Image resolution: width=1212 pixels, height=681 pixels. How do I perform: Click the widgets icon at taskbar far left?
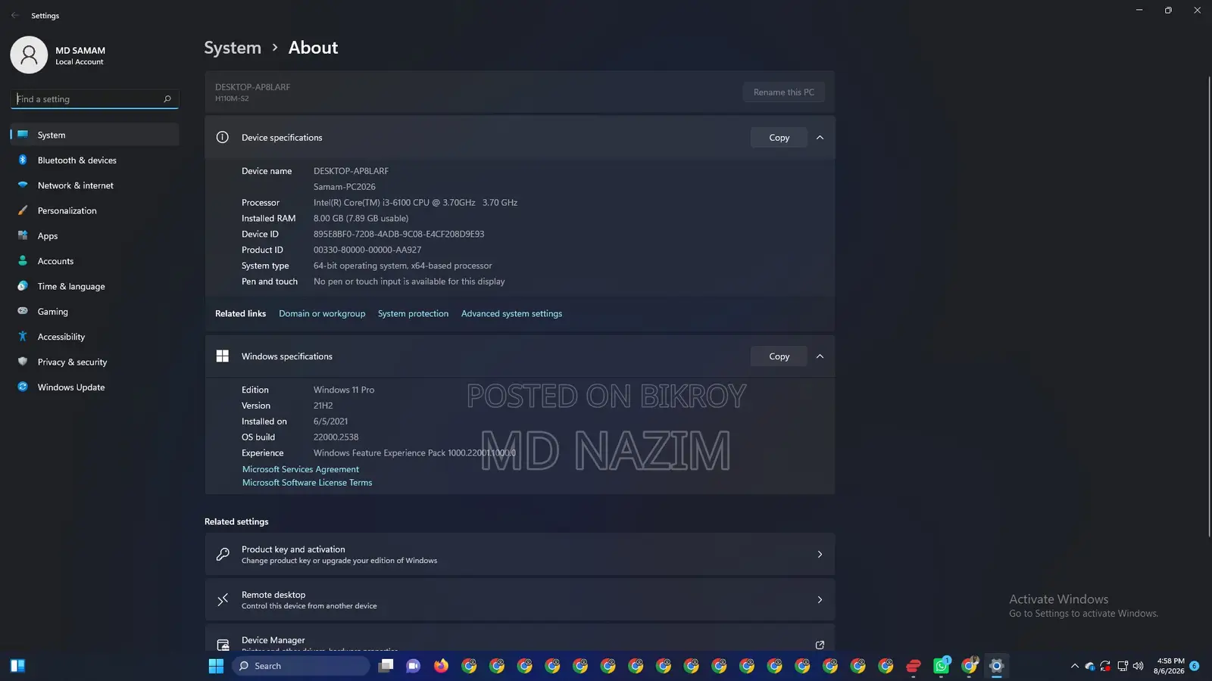point(17,666)
